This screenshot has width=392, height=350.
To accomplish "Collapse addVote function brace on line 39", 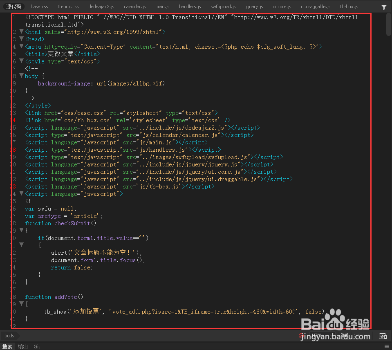I will 22,303.
